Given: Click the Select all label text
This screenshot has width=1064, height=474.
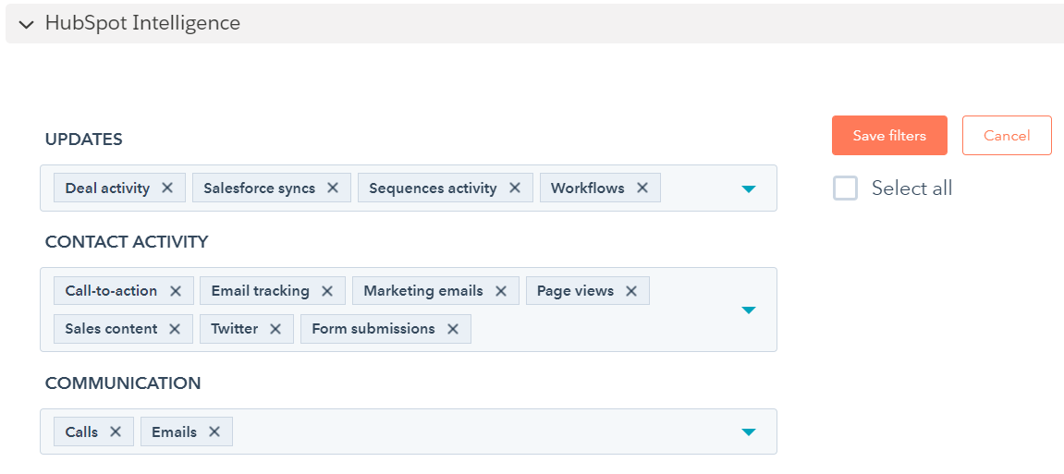Looking at the screenshot, I should [x=912, y=188].
